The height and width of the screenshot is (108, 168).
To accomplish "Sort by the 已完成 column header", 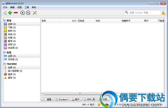I will [86, 21].
